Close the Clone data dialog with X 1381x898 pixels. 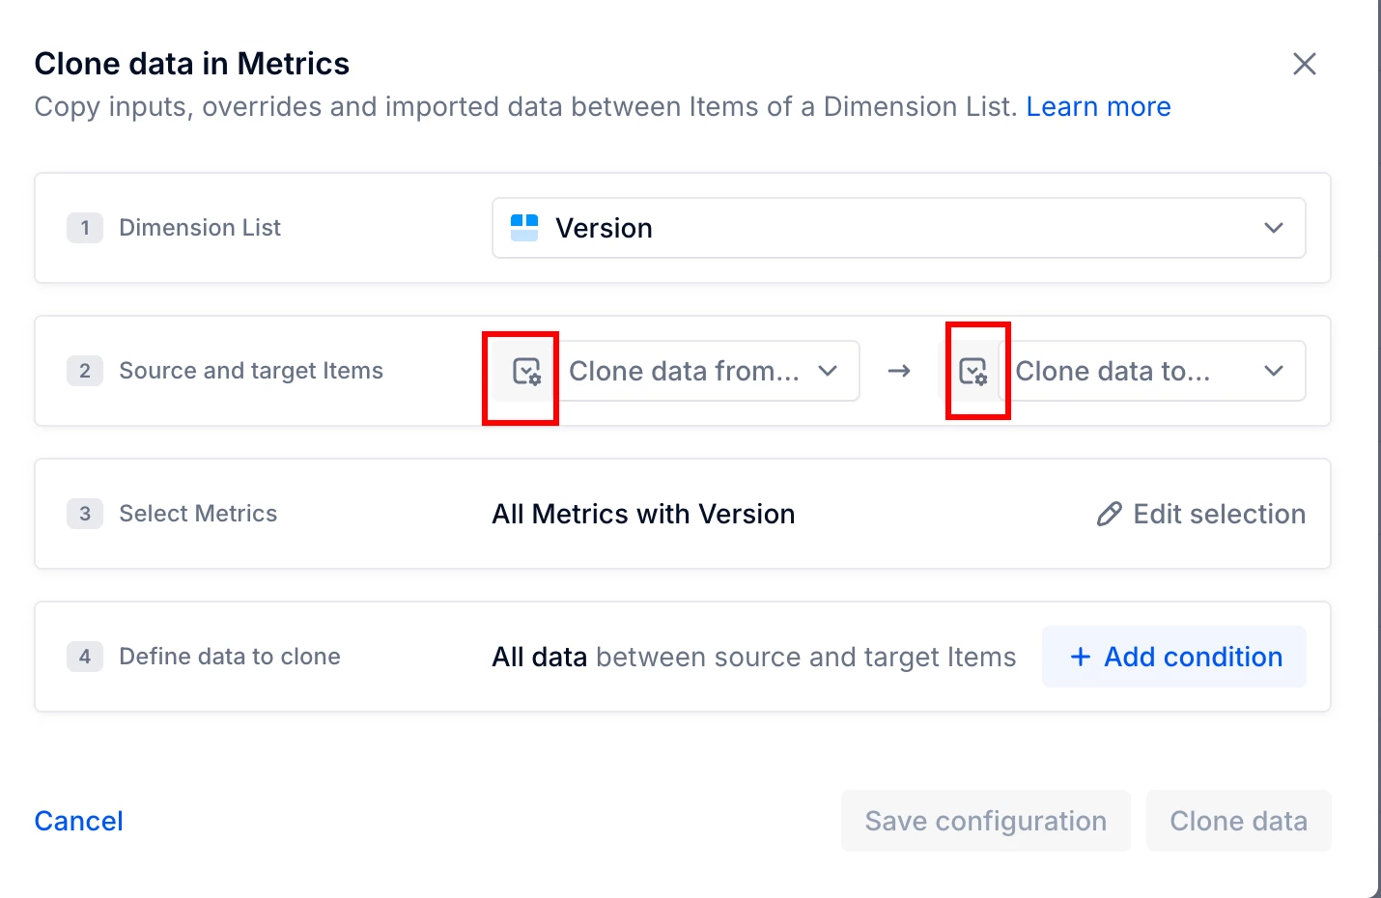1305,64
